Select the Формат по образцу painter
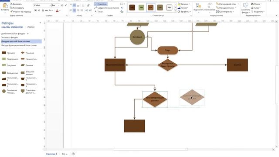The image size is (279, 157). point(20,12)
